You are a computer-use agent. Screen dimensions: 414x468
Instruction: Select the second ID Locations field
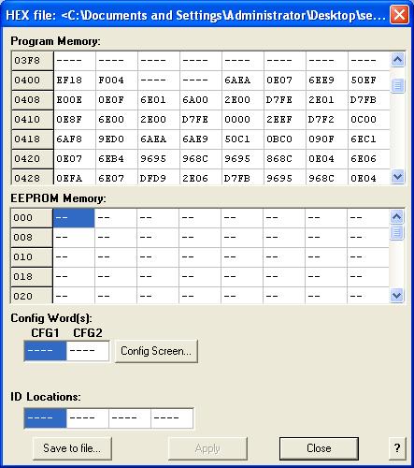88,418
